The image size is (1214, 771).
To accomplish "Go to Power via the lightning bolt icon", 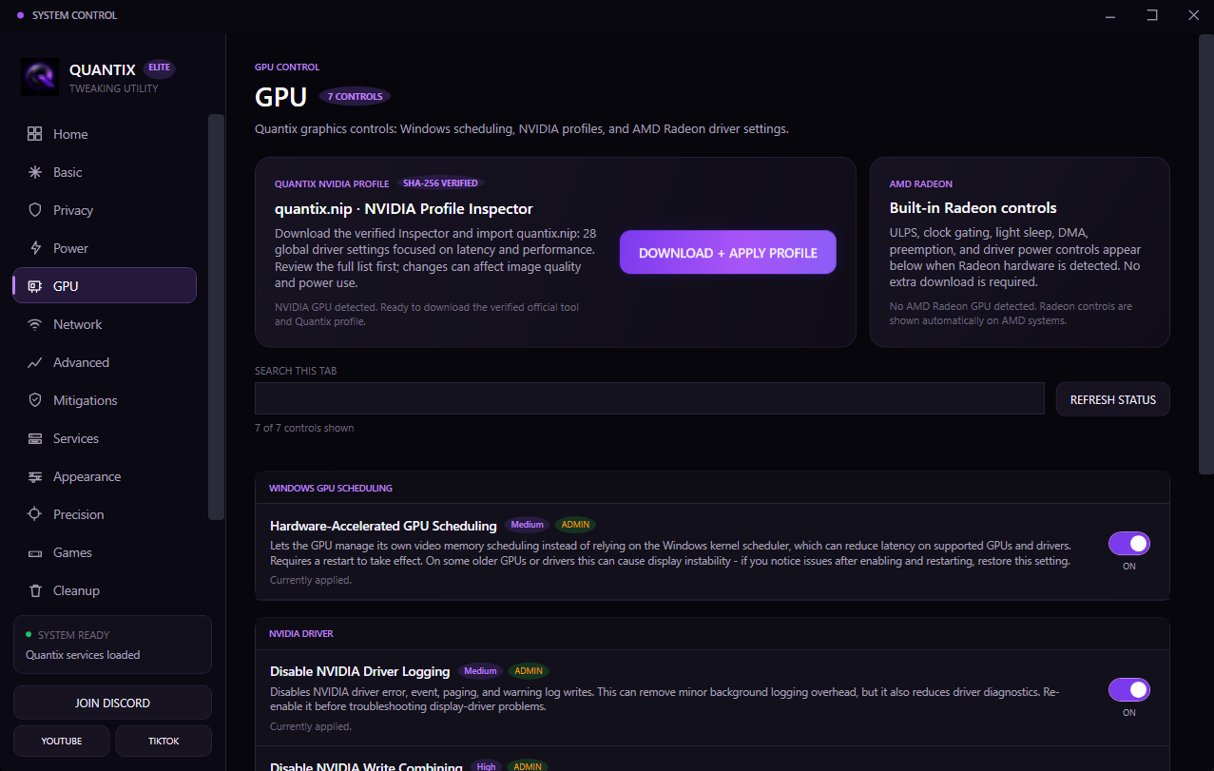I will pyautogui.click(x=35, y=248).
